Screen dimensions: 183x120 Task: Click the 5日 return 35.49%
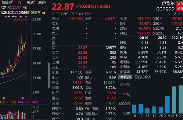point(145,24)
